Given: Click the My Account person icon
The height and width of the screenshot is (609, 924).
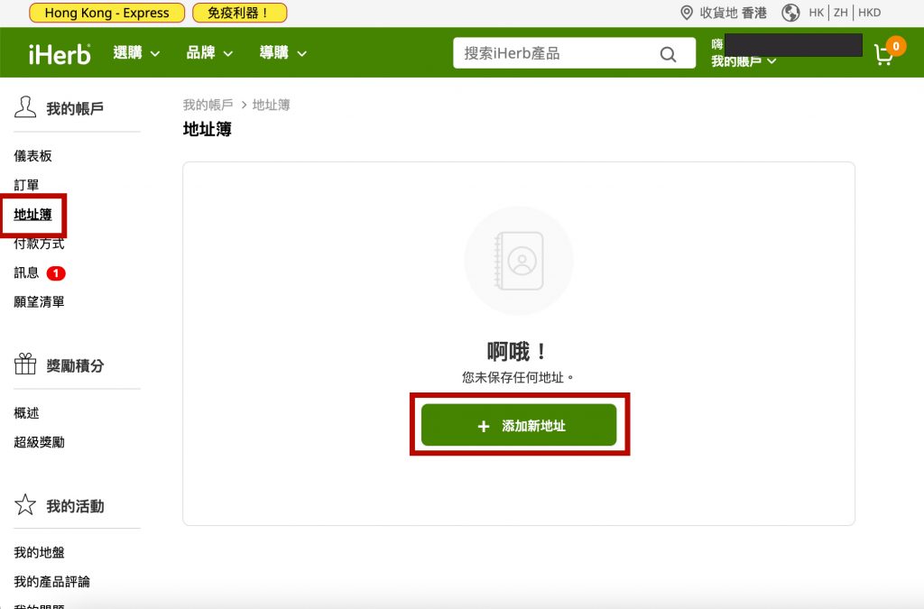Looking at the screenshot, I should [25, 108].
